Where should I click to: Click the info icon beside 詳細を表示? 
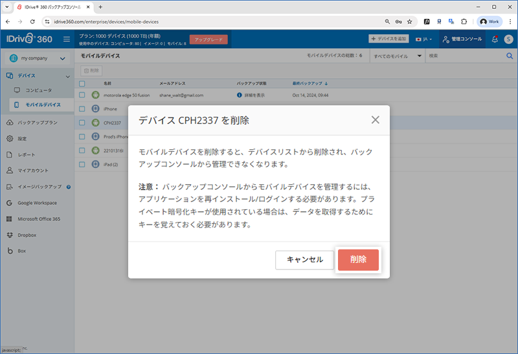tap(240, 95)
